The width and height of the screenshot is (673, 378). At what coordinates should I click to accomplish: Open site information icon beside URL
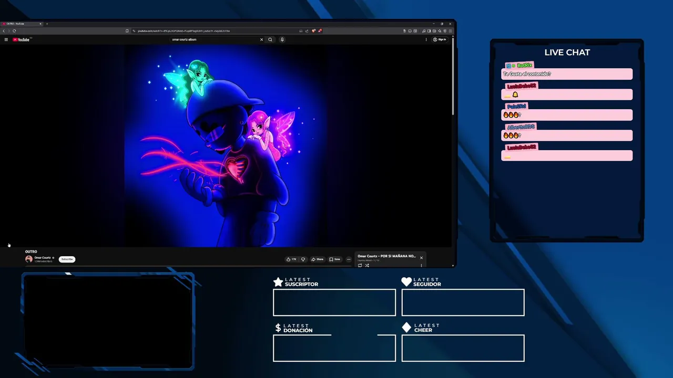[x=134, y=31]
